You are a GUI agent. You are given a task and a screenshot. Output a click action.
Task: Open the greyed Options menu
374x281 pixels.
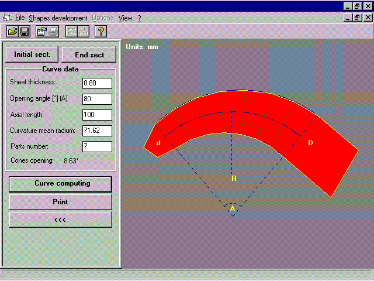103,18
